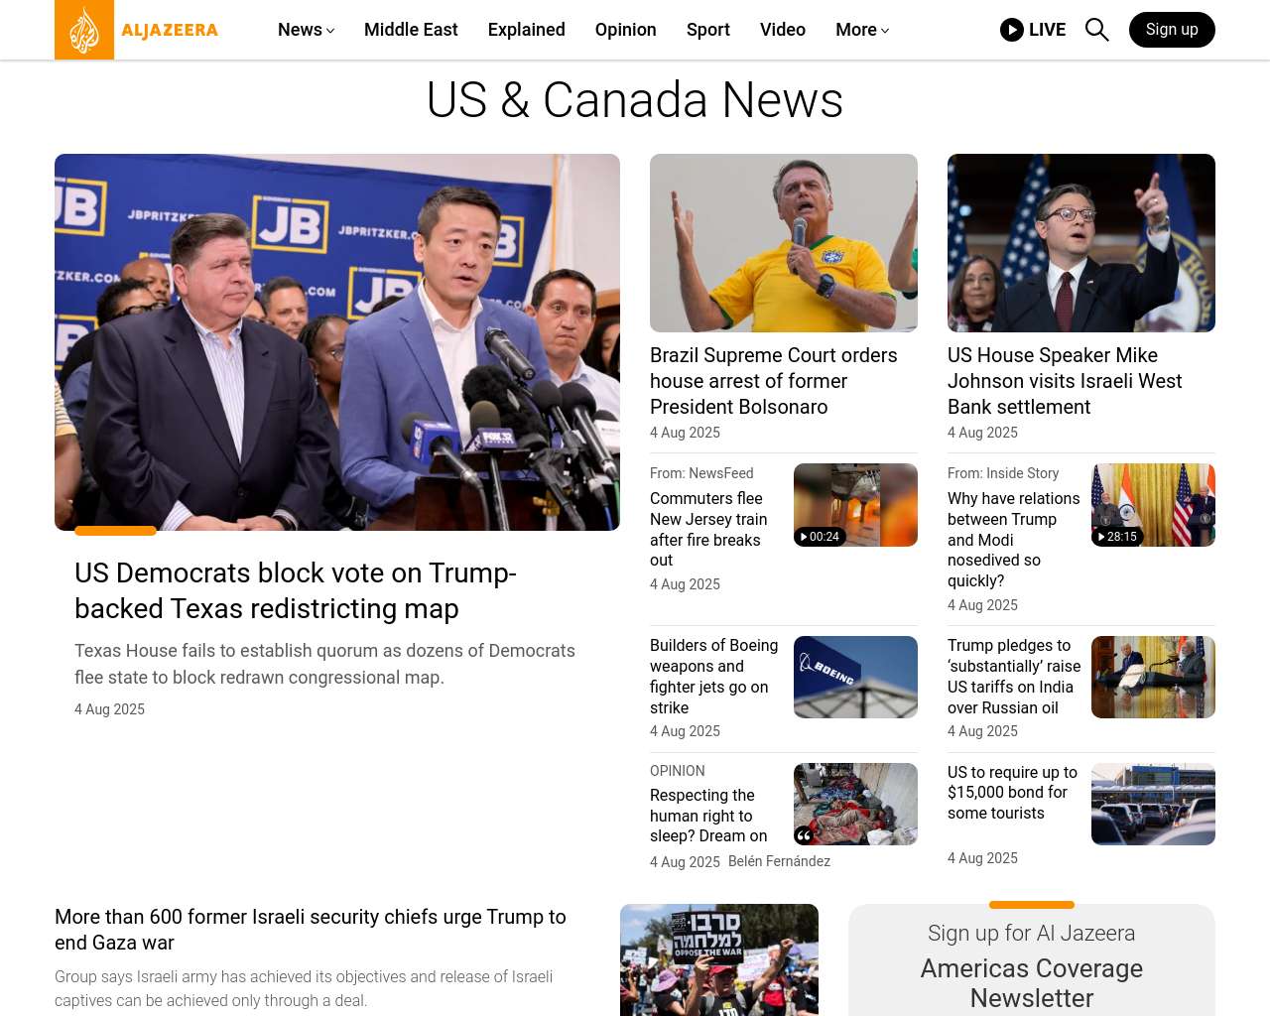
Task: Open Mike Johnson West Bank settlement article
Action: click(1065, 381)
